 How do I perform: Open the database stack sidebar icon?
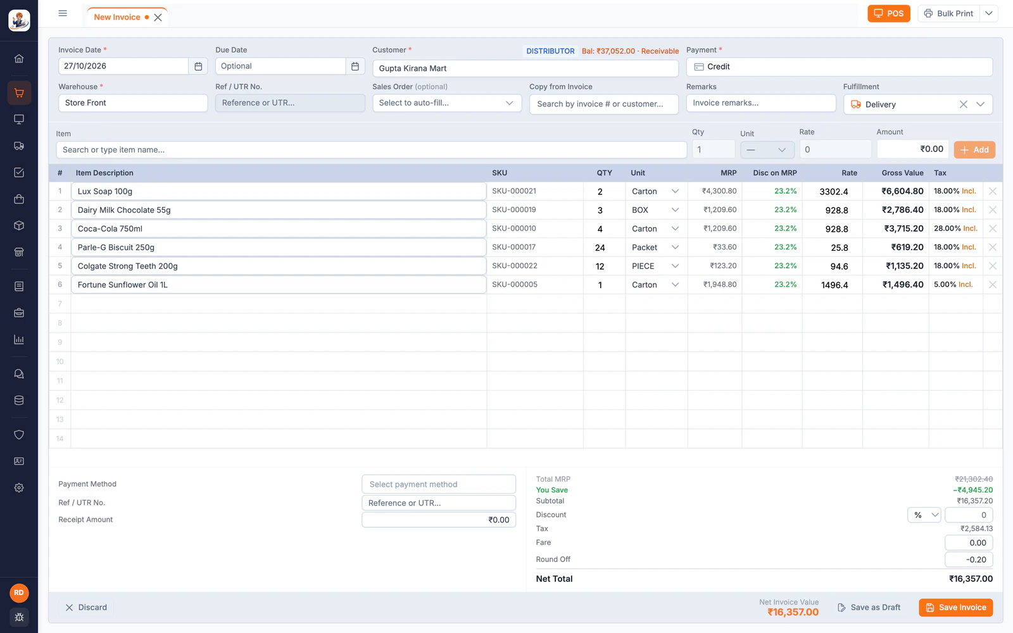click(x=19, y=401)
